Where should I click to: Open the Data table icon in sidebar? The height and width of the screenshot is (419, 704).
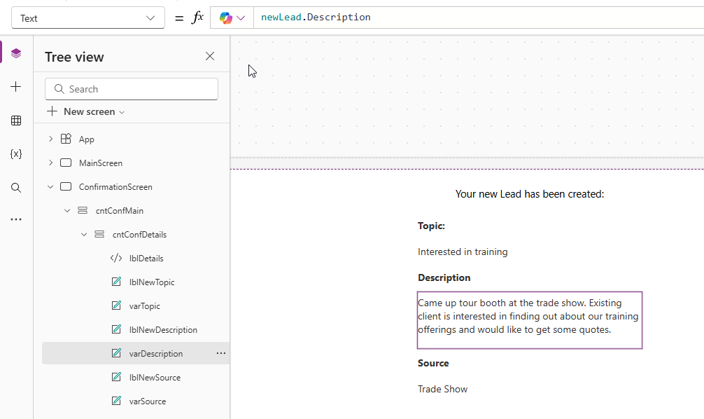coord(16,121)
